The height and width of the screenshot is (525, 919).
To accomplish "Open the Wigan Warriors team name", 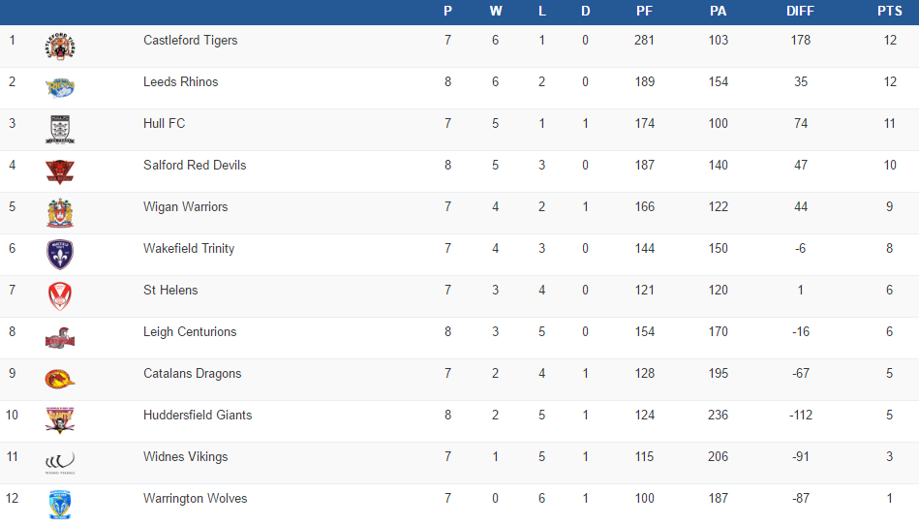I will [x=183, y=207].
